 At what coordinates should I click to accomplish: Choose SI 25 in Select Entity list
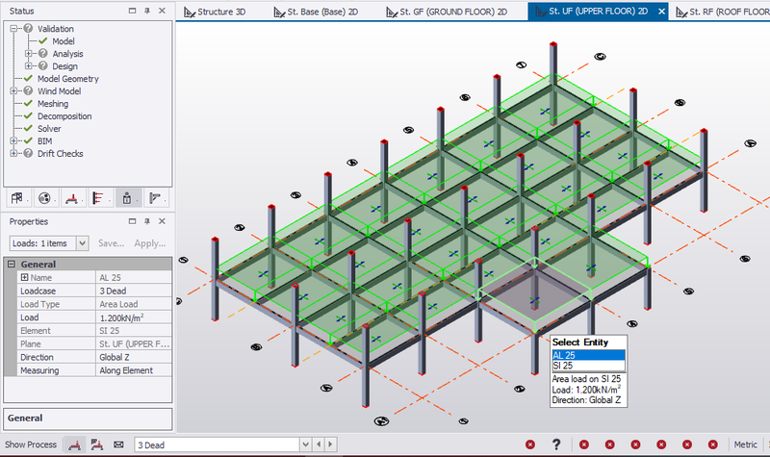click(588, 366)
